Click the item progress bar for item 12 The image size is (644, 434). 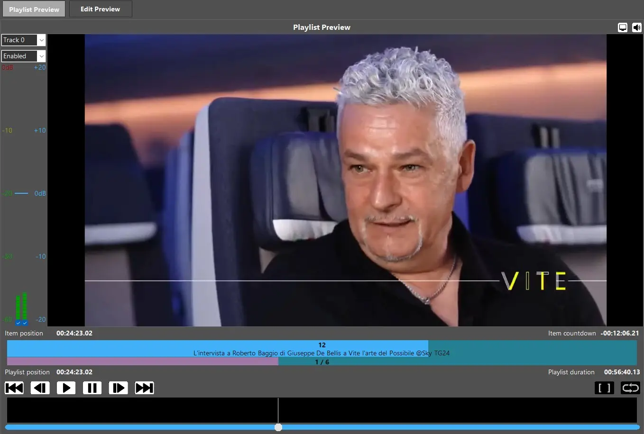pos(322,349)
